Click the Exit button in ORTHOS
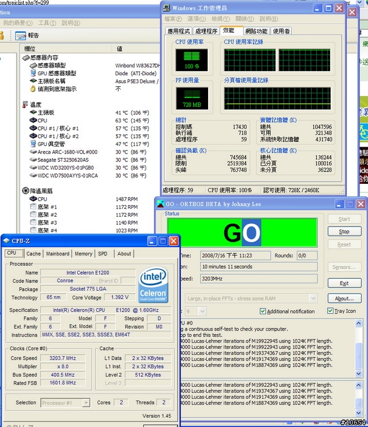 [344, 283]
